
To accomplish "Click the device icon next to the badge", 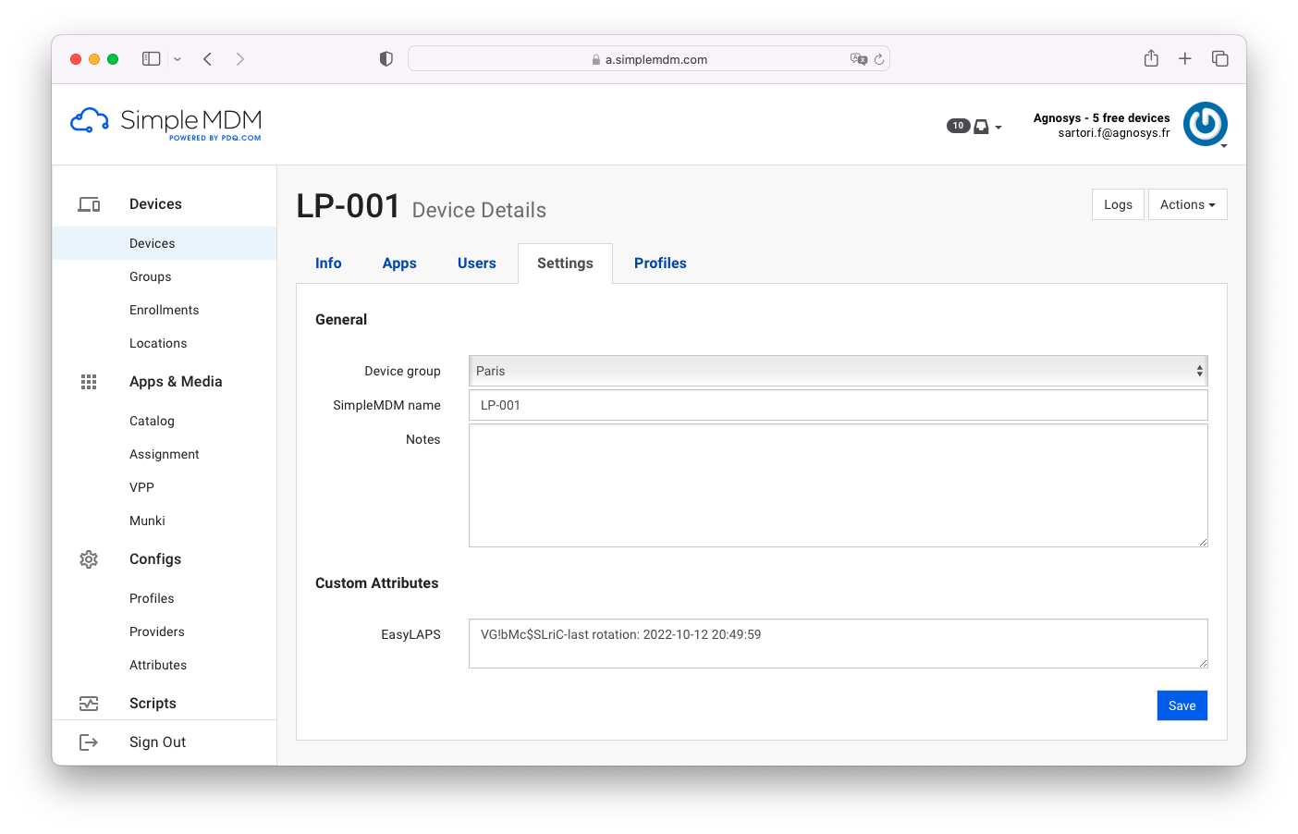I will pos(980,126).
